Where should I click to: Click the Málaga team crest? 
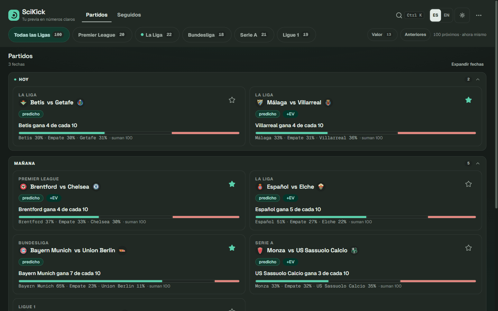pos(260,103)
